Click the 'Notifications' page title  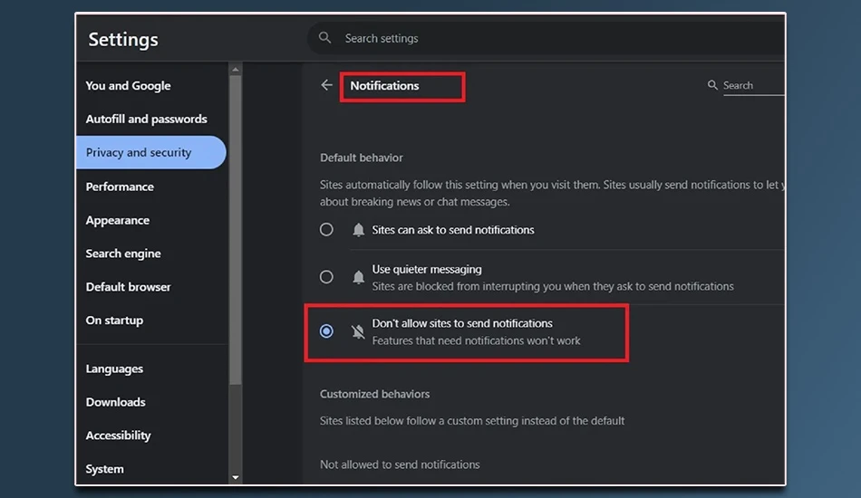coord(384,85)
